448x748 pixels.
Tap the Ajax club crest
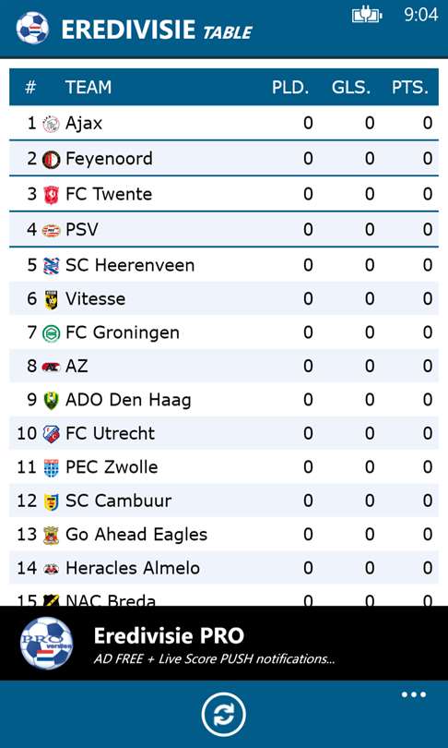coord(51,124)
